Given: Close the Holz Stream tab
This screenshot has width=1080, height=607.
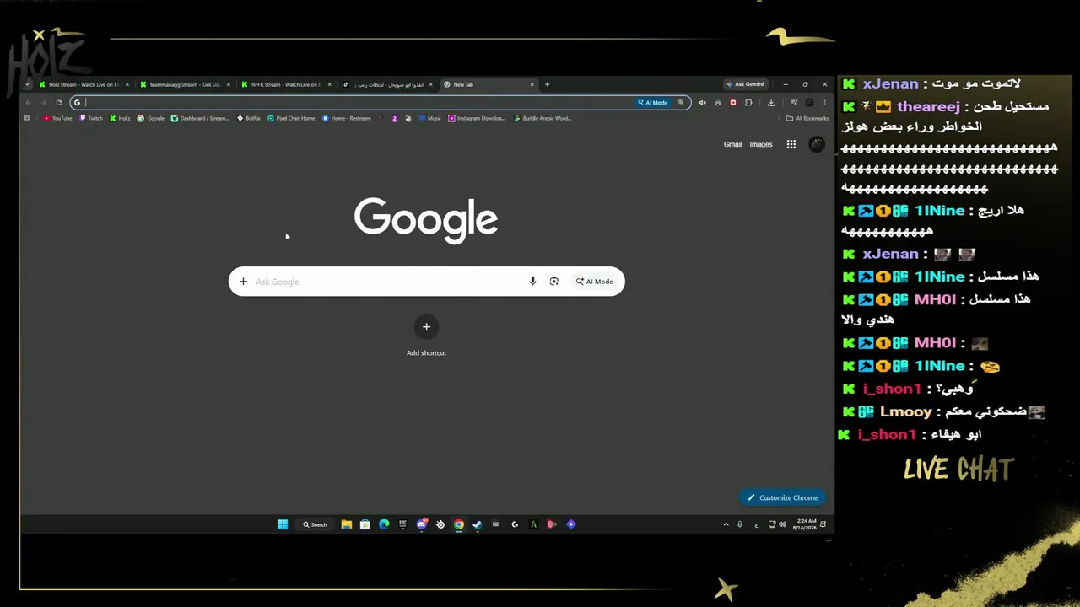Looking at the screenshot, I should pyautogui.click(x=127, y=84).
